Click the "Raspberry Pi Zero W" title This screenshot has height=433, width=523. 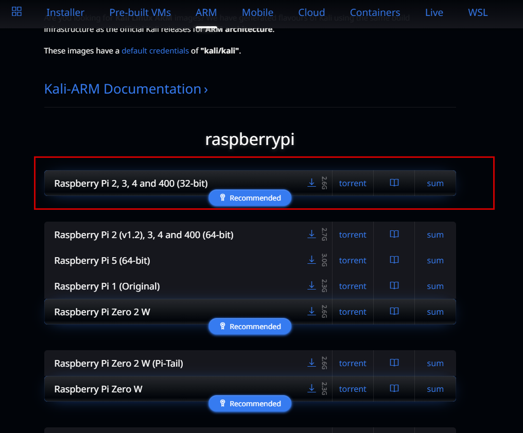(x=98, y=389)
